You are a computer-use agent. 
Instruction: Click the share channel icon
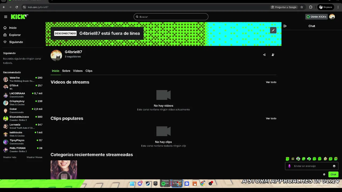(x=264, y=55)
